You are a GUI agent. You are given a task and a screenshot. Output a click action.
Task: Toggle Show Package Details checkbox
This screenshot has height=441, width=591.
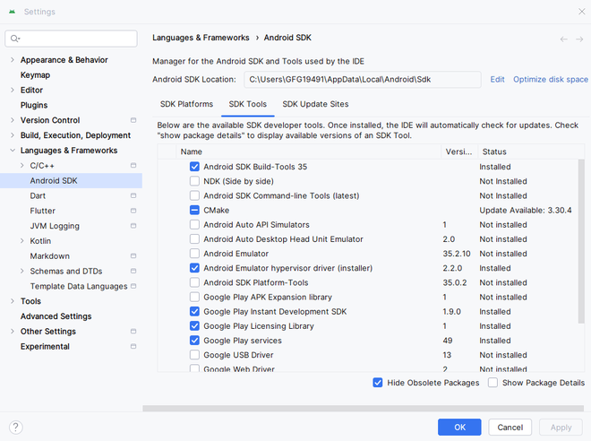(x=493, y=383)
